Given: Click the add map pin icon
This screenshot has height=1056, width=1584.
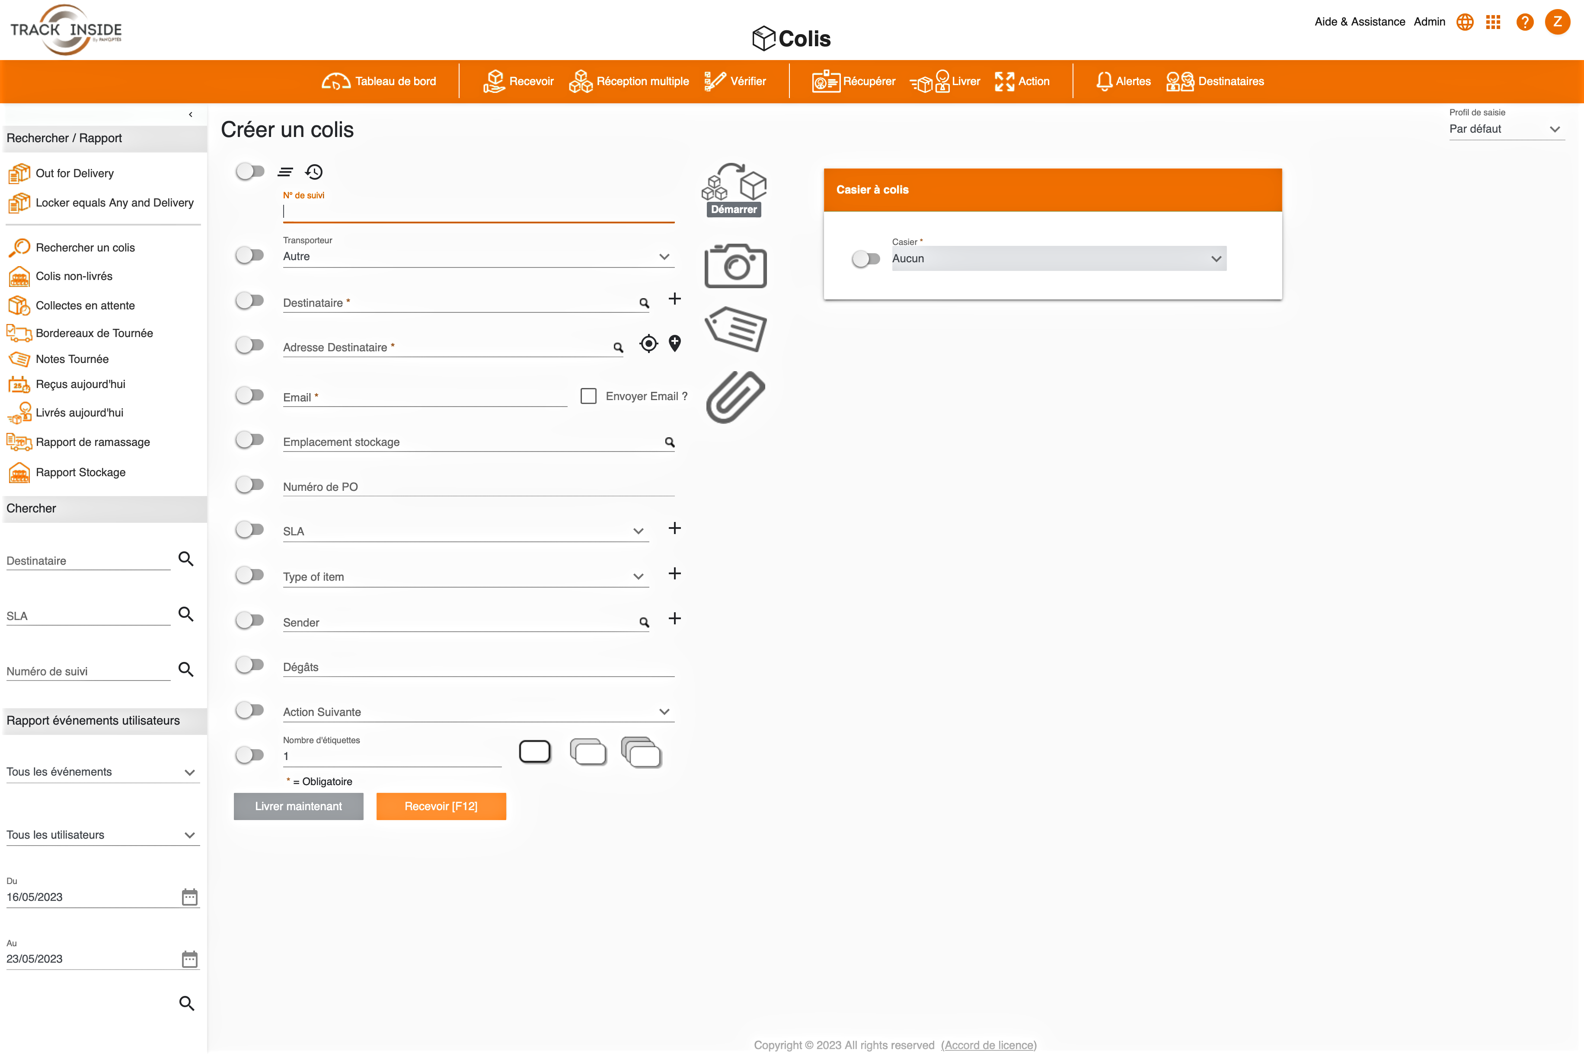Looking at the screenshot, I should click(674, 344).
